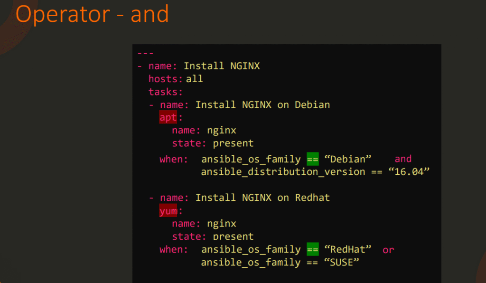Image resolution: width=486 pixels, height=283 pixels.
Task: Click the "all" value after hosts
Action: [195, 79]
